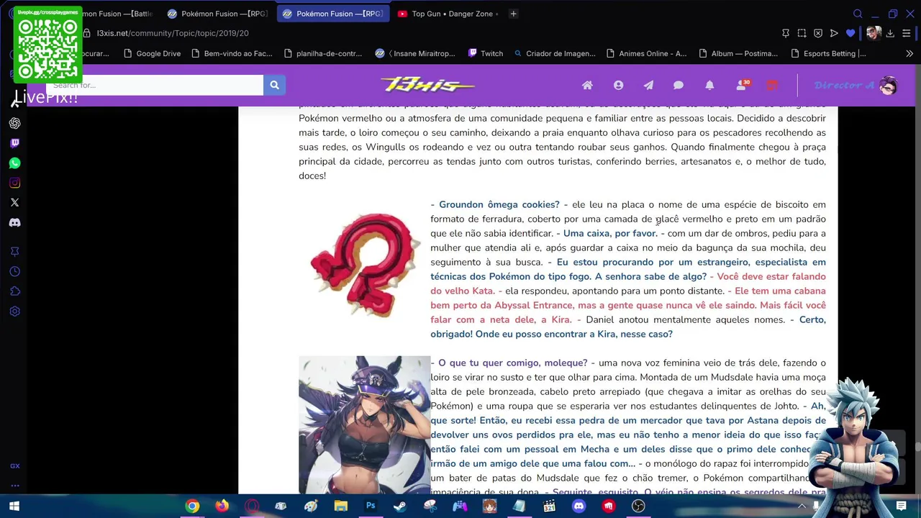Open Extensions puzzle icon in sidebar
This screenshot has height=518, width=921.
14,291
